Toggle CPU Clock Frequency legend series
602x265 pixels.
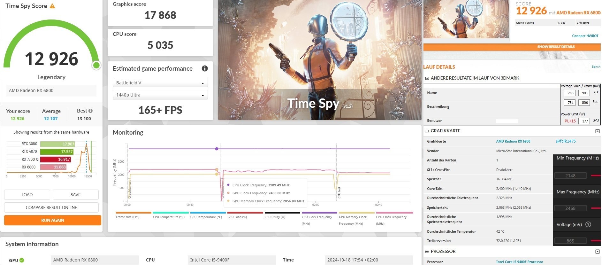click(x=319, y=218)
